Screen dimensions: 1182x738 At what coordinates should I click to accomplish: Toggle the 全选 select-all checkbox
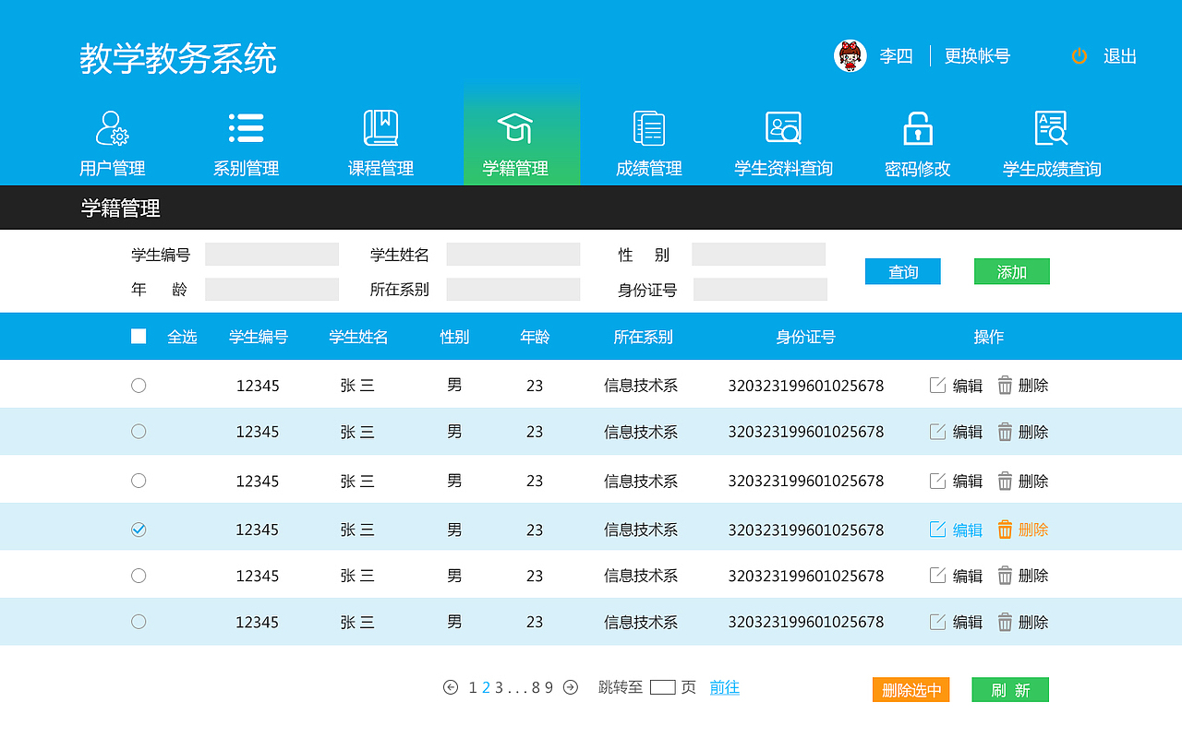click(x=139, y=336)
